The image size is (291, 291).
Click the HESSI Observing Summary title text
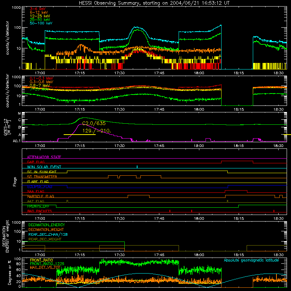tap(154, 3)
